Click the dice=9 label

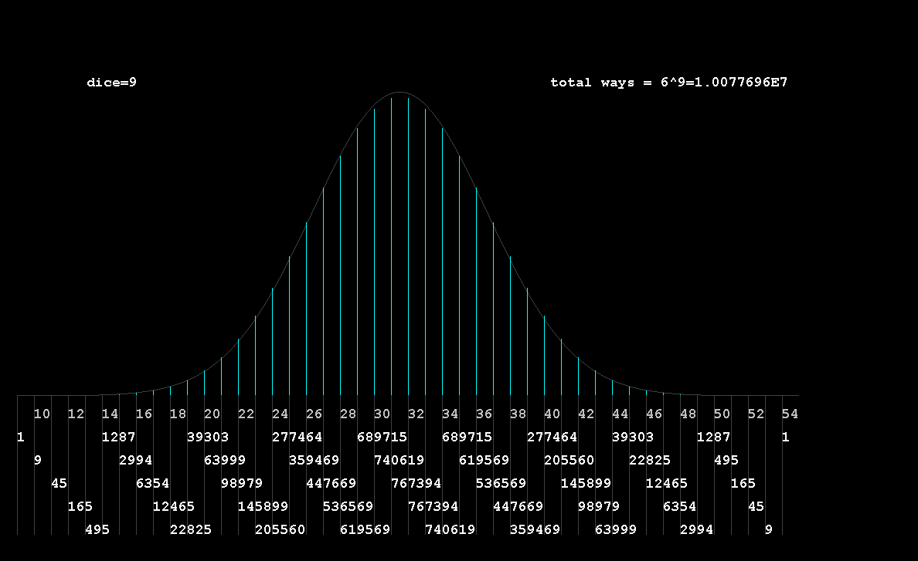click(111, 82)
